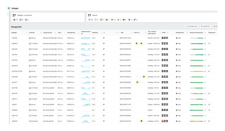
Task: Click the speed sparkline in the 22 minuten row
Action: (86, 49)
